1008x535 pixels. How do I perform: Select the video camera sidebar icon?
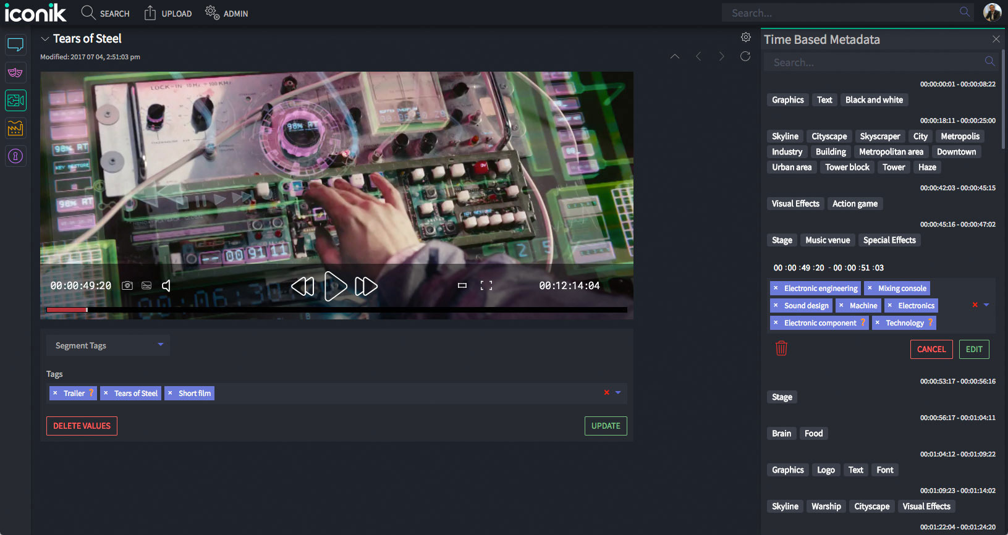click(15, 100)
